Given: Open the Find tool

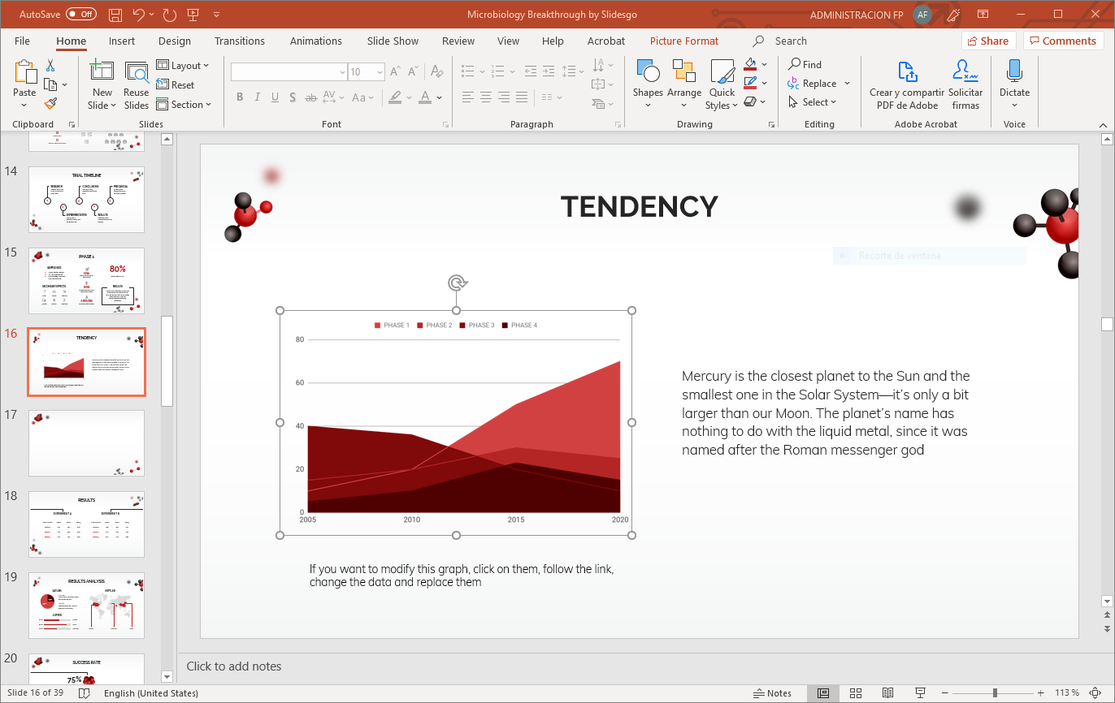Looking at the screenshot, I should click(x=805, y=63).
